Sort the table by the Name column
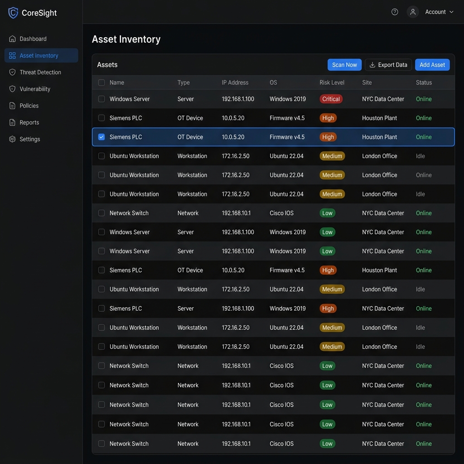 (116, 82)
